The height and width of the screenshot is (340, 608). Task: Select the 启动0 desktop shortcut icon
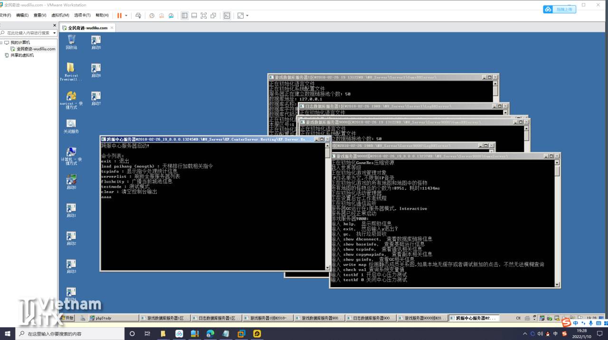[71, 182]
